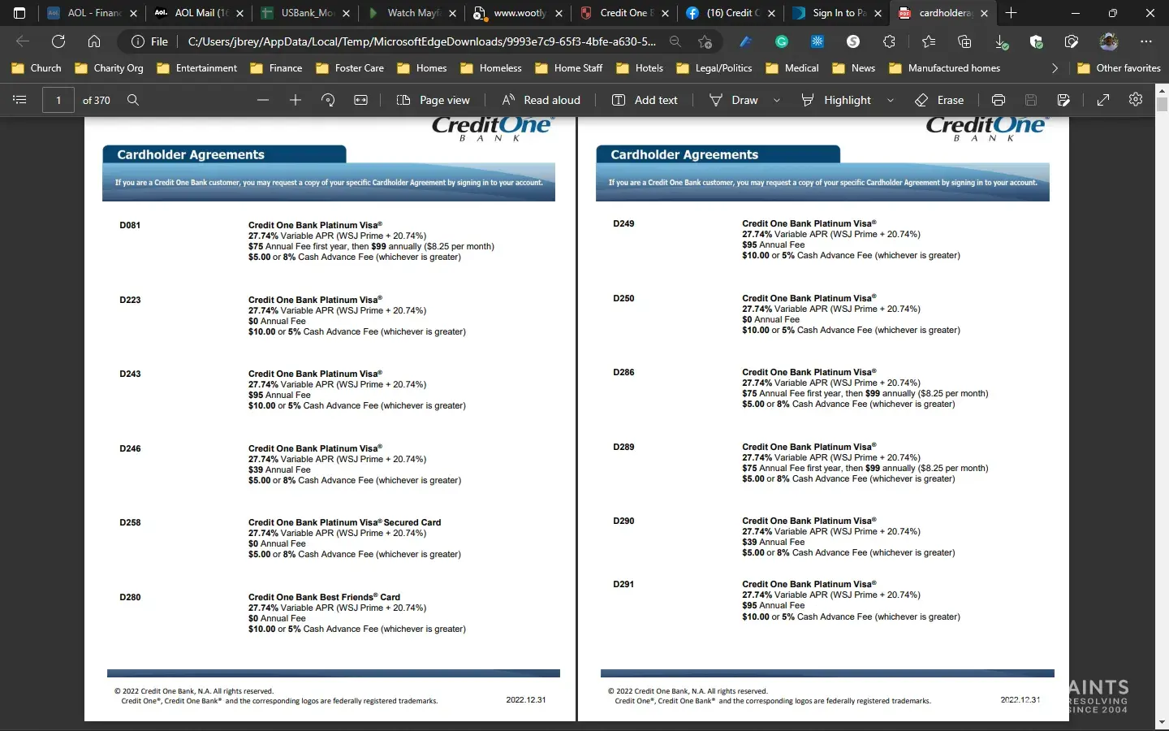This screenshot has width=1169, height=731.
Task: Open the Medical favorites folder
Action: point(792,68)
